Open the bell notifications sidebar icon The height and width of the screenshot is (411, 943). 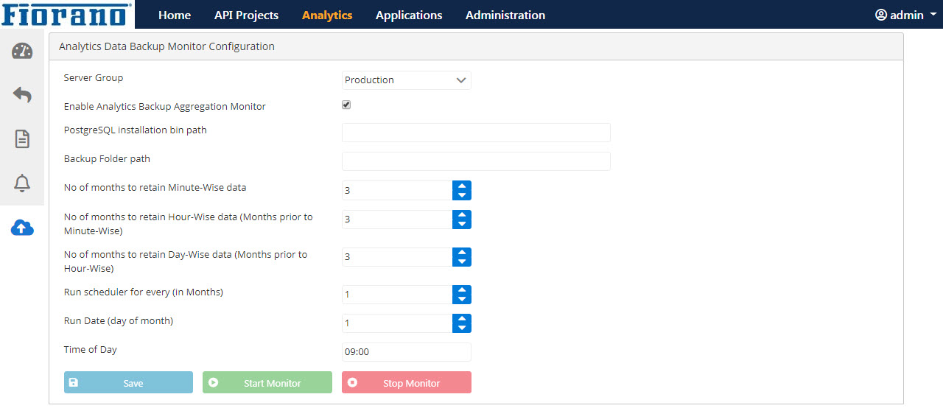(x=22, y=183)
